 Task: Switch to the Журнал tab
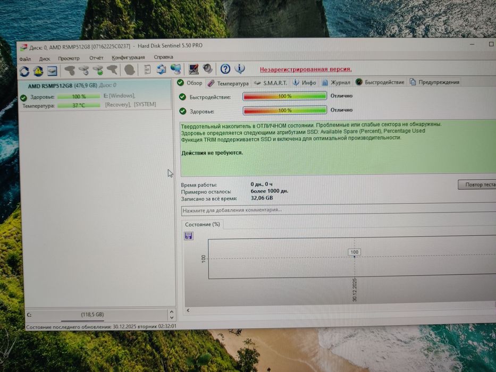[x=336, y=82]
